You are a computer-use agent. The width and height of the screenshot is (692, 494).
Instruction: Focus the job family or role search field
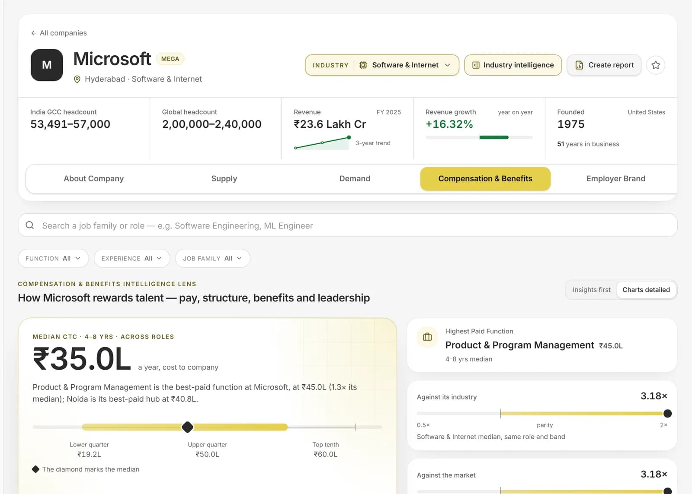point(348,225)
